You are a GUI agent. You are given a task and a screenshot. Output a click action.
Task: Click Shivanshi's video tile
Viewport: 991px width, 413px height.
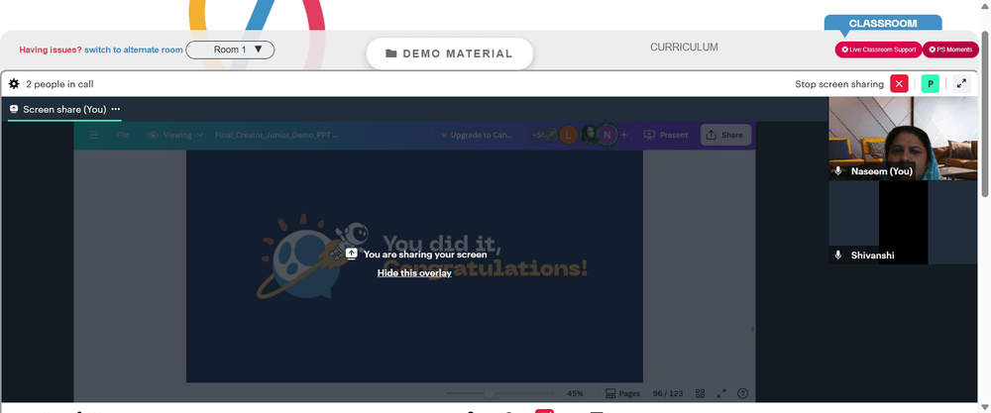click(903, 222)
